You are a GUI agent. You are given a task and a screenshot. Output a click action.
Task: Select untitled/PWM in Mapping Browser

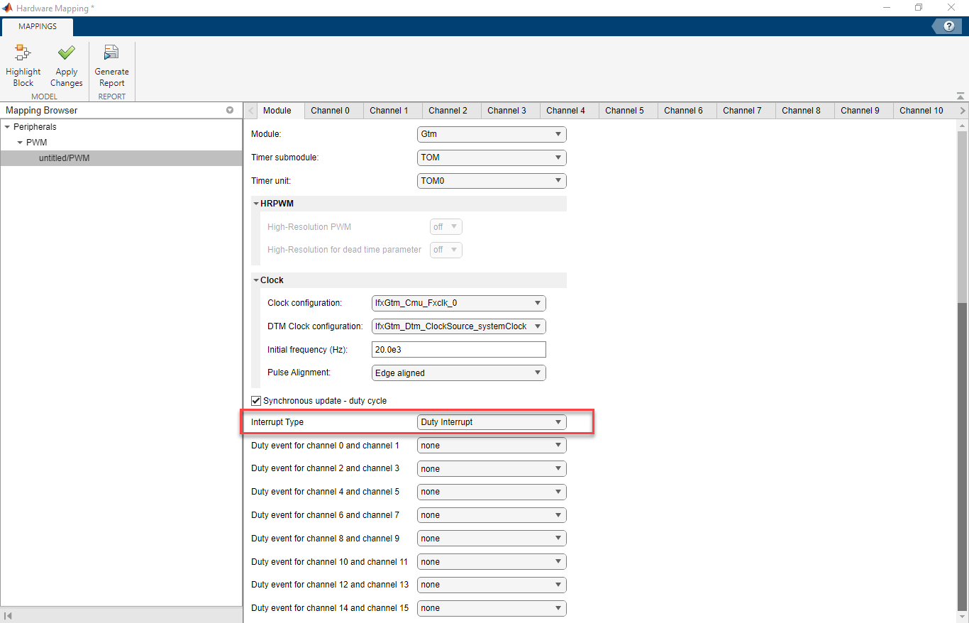(64, 158)
